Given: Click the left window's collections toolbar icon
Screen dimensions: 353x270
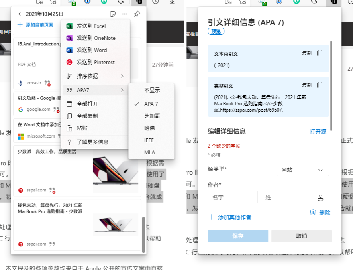Looking at the screenshot, I should [x=139, y=2].
